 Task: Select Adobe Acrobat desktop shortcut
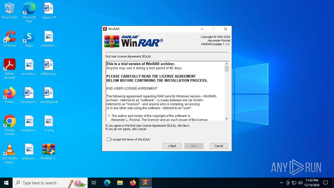(x=10, y=69)
